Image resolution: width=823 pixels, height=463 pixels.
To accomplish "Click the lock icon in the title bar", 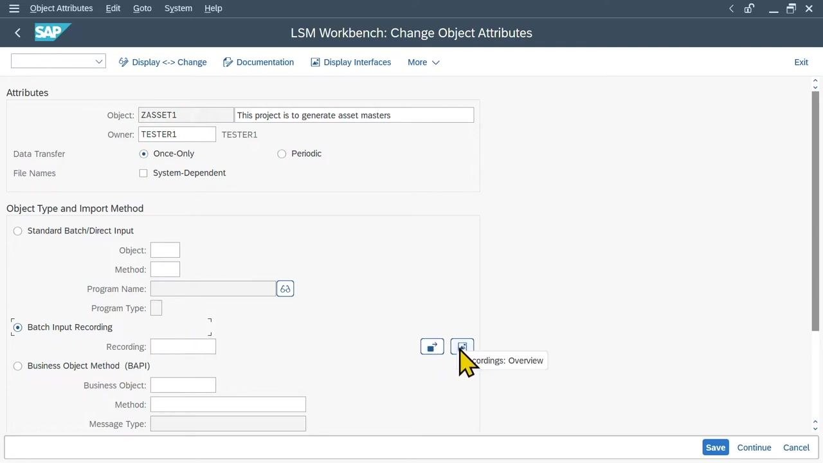I will [749, 8].
